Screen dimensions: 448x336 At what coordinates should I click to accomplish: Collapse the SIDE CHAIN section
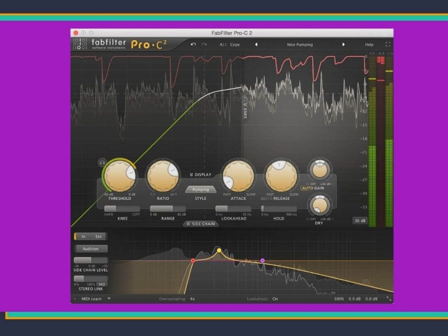201,224
